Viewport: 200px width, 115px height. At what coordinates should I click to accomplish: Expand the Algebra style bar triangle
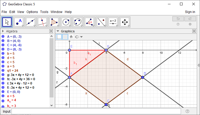coord(3,31)
